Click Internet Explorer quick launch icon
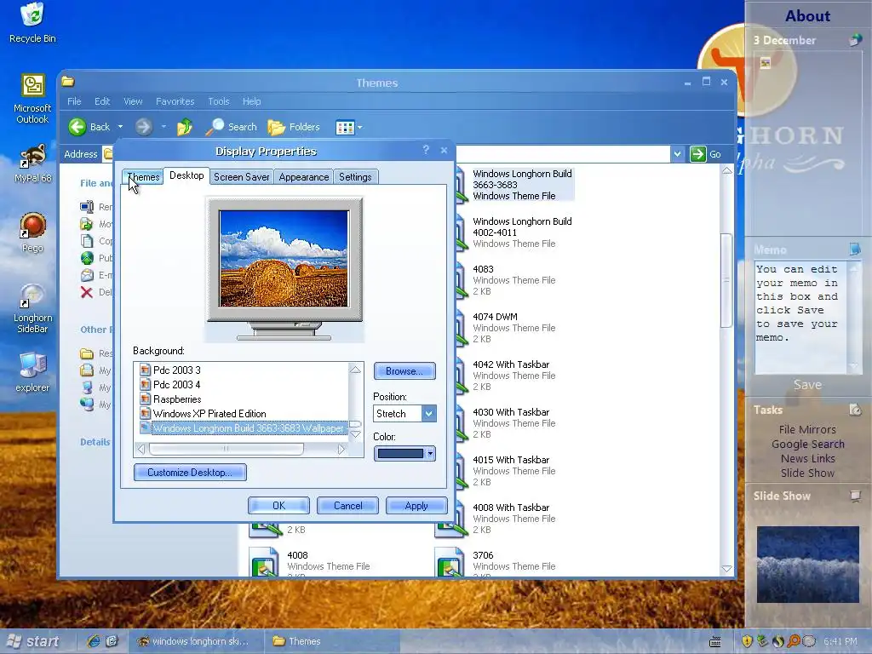This screenshot has width=872, height=654. click(x=94, y=641)
